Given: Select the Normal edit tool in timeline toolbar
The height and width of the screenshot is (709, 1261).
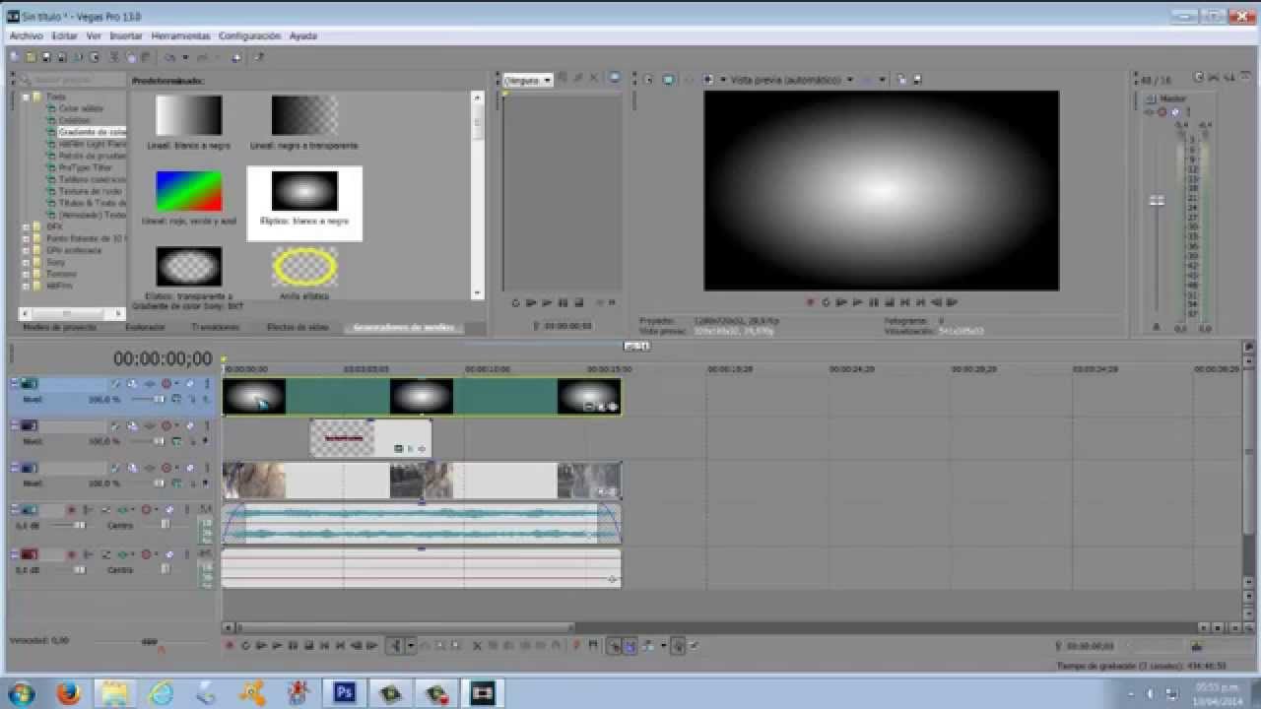Looking at the screenshot, I should point(396,646).
